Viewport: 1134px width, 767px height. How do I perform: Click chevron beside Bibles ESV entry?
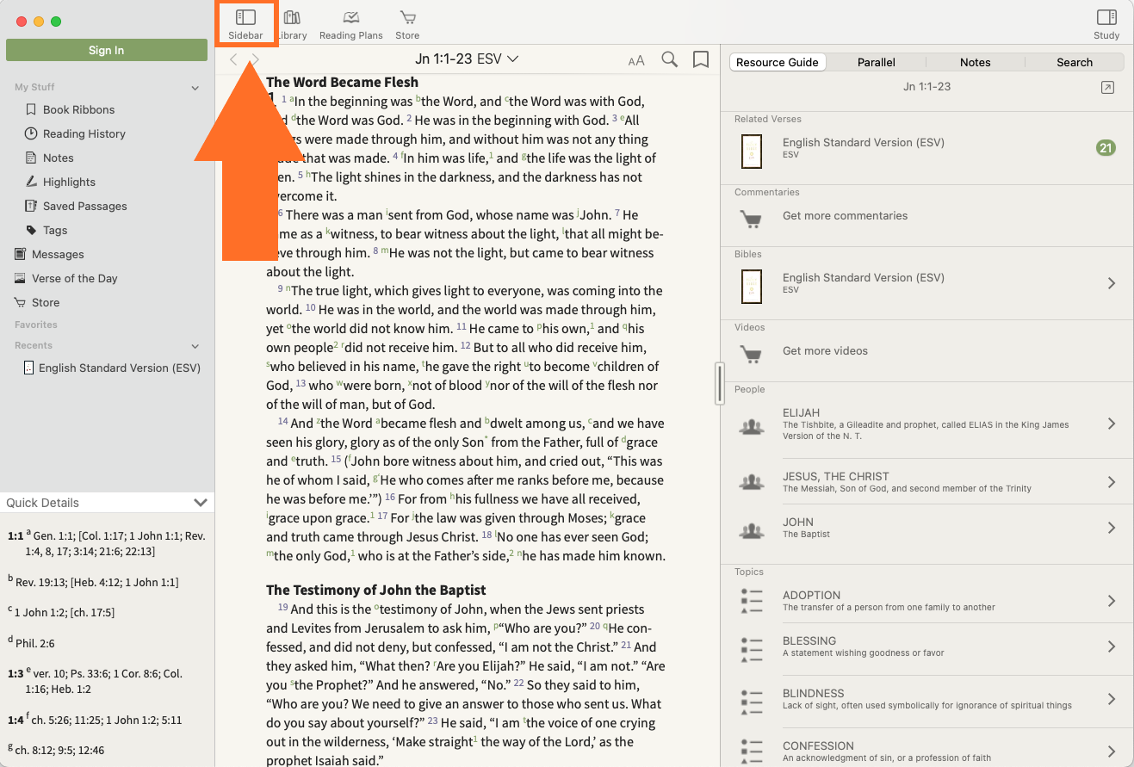click(x=1112, y=283)
